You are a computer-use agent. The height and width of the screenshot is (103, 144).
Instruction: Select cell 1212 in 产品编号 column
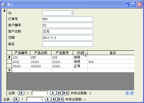pos(21,62)
